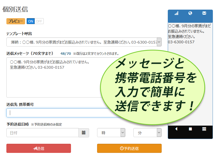The image size is (219, 155).
Task: Switch preview toggle to ON
Action: [x=31, y=21]
